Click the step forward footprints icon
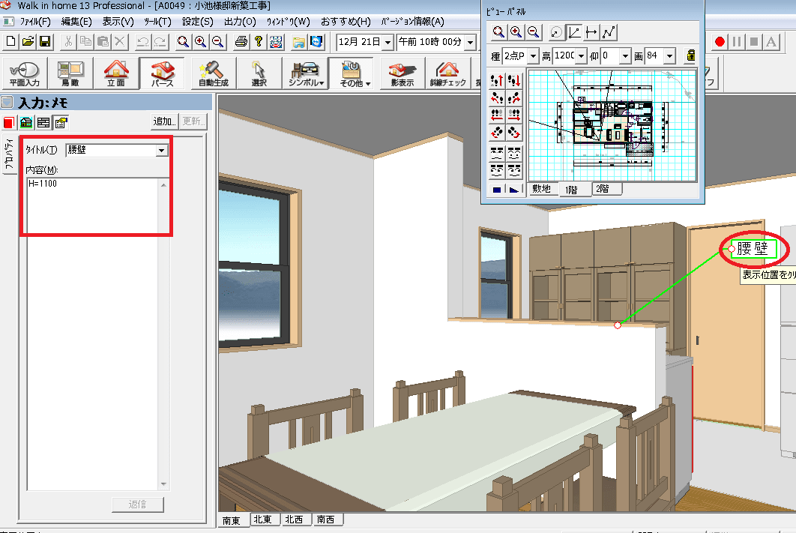This screenshot has height=533, width=796. (x=496, y=79)
